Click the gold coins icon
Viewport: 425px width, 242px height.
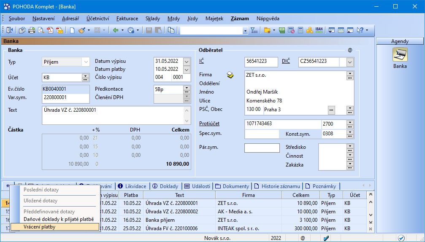click(309, 30)
